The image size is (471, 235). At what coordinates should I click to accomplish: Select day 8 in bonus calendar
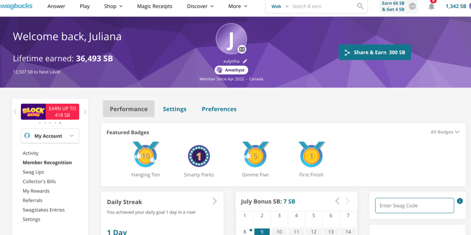[x=245, y=232]
